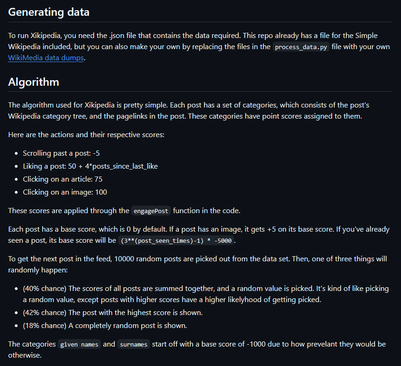Click the 42% chance highest score bullet
This screenshot has height=366, width=401.
click(113, 312)
